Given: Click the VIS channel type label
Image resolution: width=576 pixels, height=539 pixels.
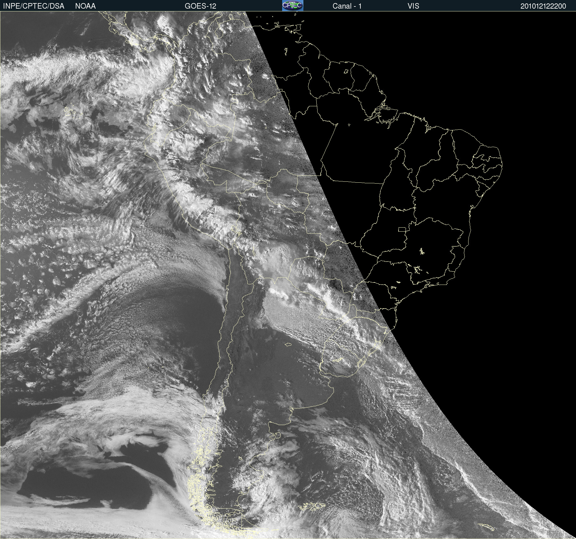Looking at the screenshot, I should point(413,6).
